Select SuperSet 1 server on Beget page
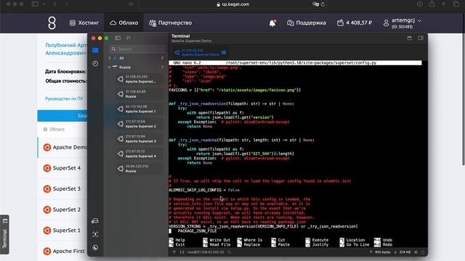 pyautogui.click(x=62, y=231)
